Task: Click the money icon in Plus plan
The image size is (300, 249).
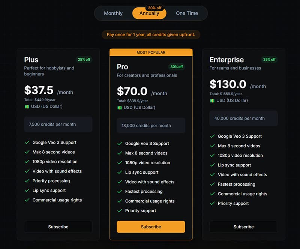Action: coord(27,106)
